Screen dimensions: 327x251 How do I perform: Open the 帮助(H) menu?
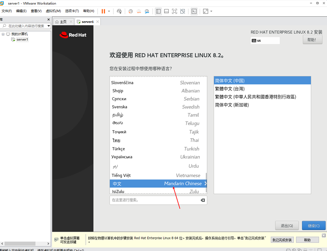[x=88, y=11]
